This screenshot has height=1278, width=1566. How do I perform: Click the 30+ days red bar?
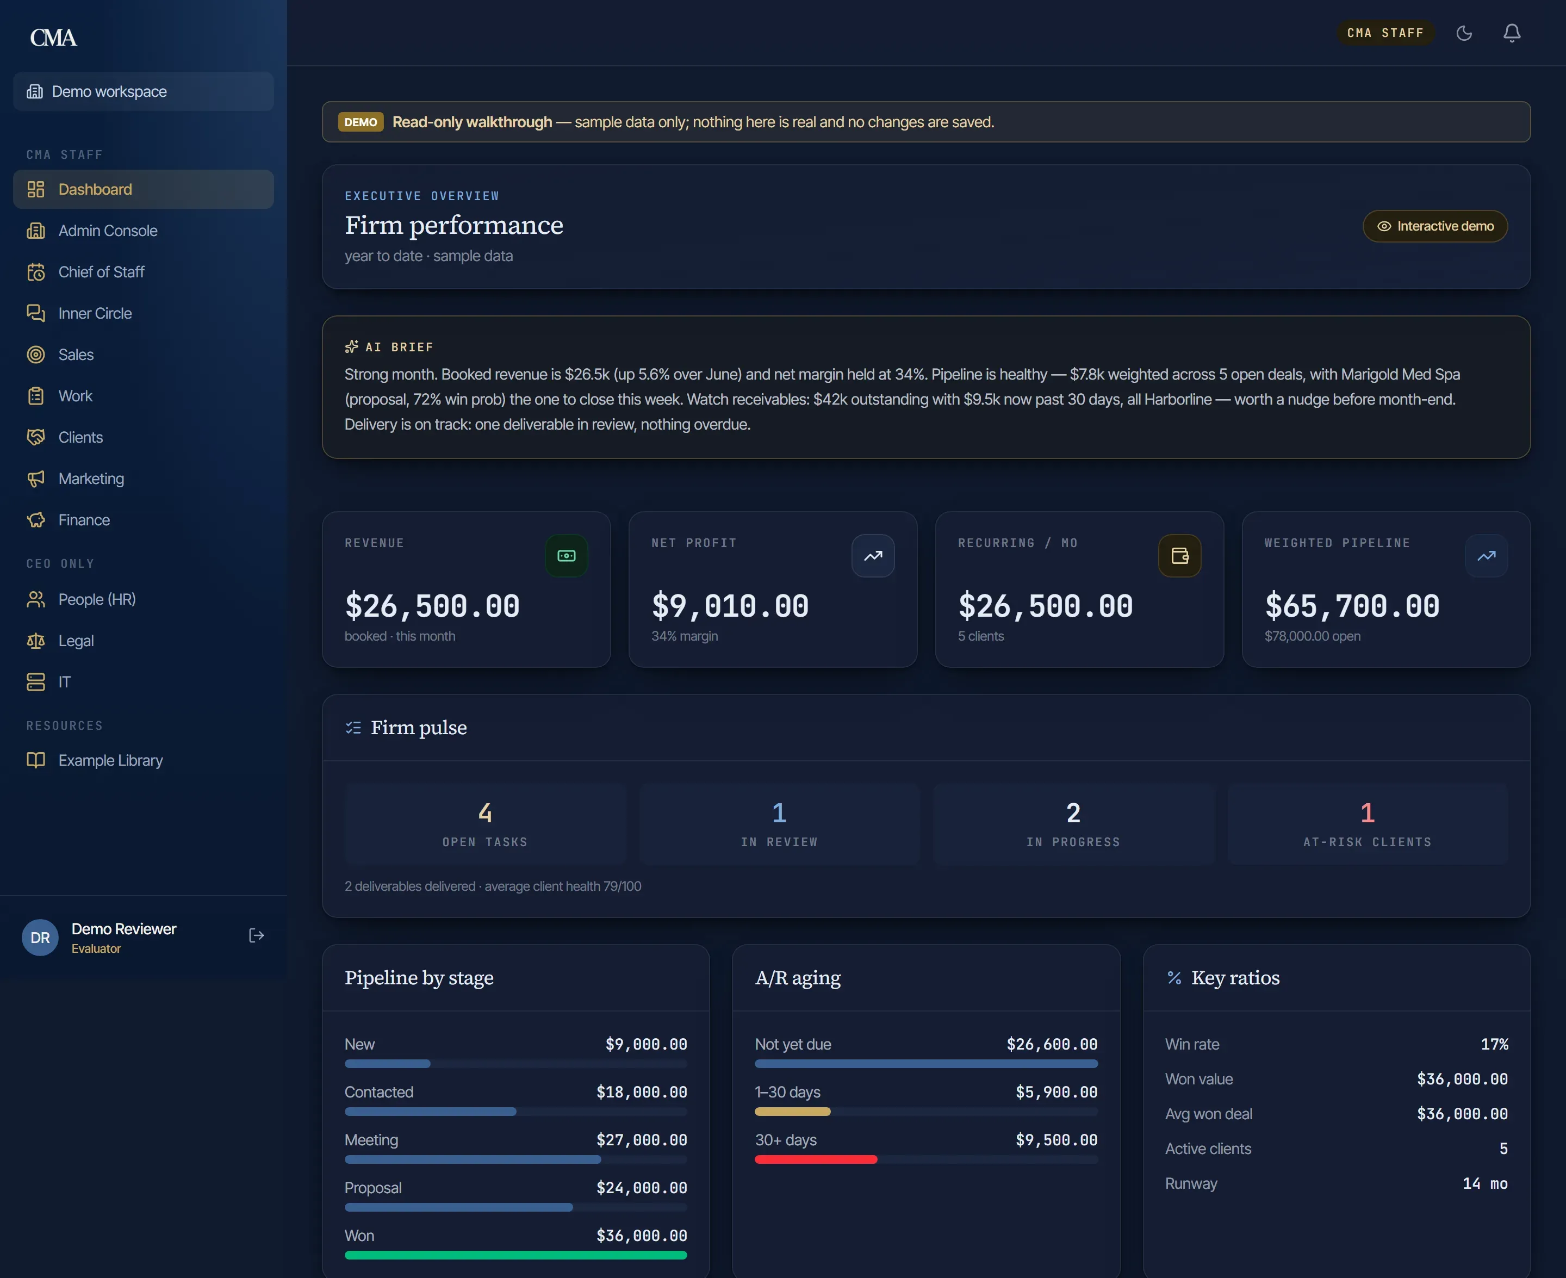click(816, 1159)
